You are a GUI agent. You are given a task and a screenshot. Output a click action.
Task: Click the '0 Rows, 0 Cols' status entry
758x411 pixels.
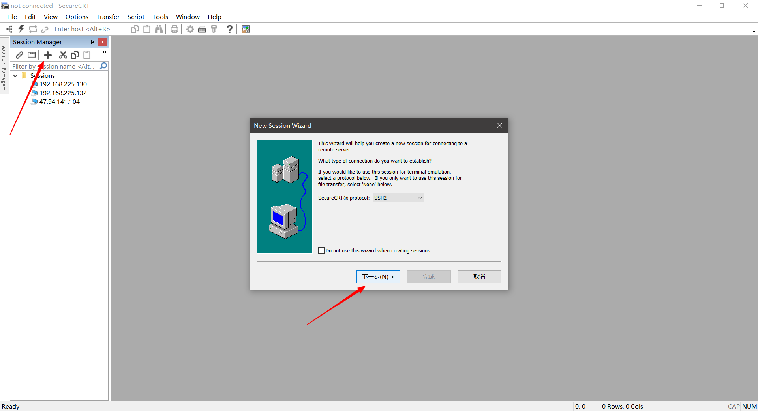coord(622,406)
